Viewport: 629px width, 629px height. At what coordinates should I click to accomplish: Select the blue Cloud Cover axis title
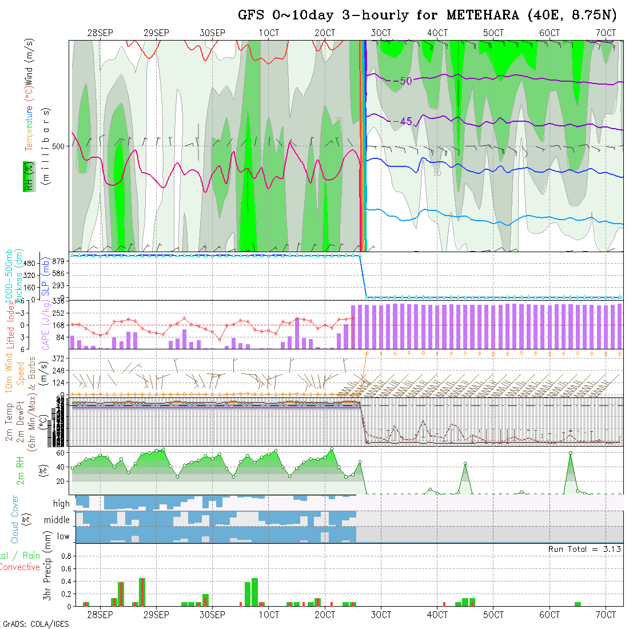coord(14,519)
